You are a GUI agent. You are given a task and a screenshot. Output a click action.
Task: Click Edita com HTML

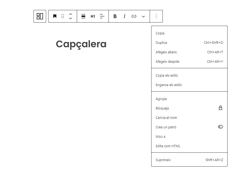pos(168,146)
